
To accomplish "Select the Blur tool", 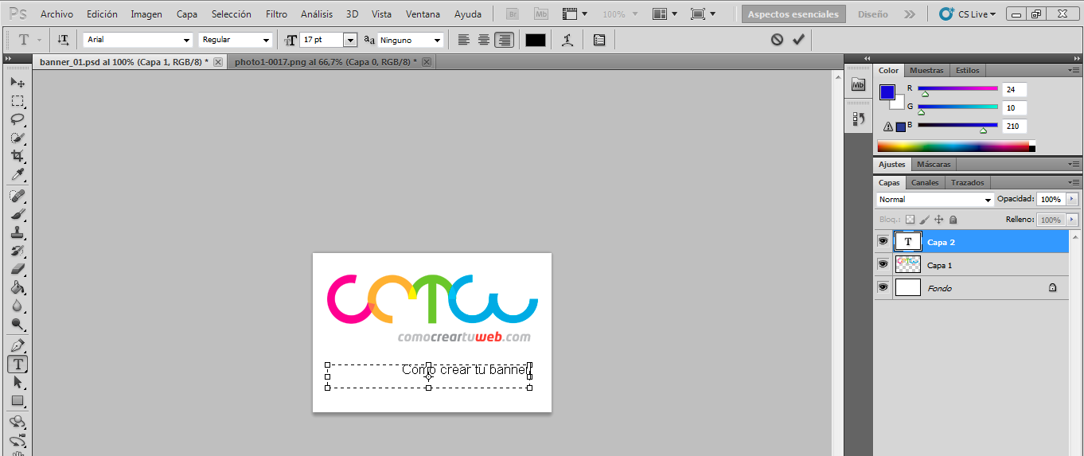I will [x=18, y=306].
